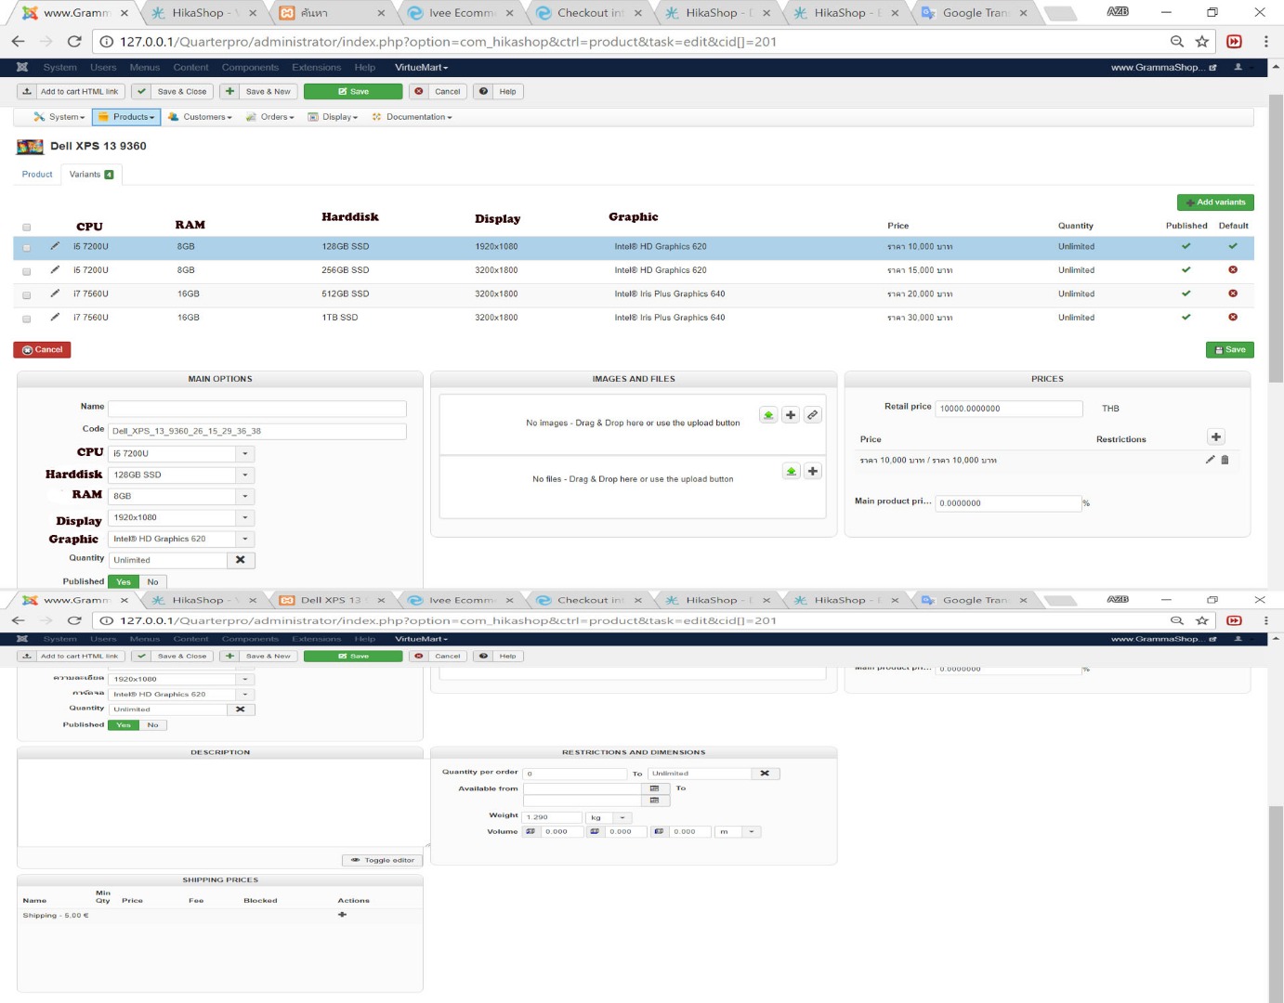This screenshot has height=1003, width=1284.
Task: Click into the Retail price input field
Action: pyautogui.click(x=1008, y=409)
